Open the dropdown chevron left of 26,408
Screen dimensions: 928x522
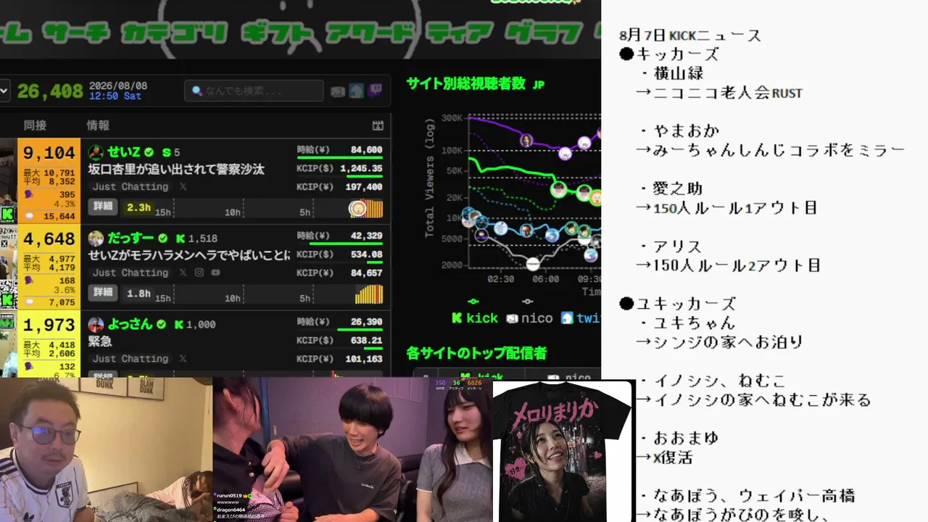(x=4, y=91)
